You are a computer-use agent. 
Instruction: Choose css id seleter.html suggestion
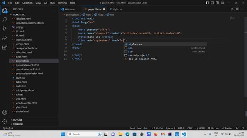tap(165, 59)
